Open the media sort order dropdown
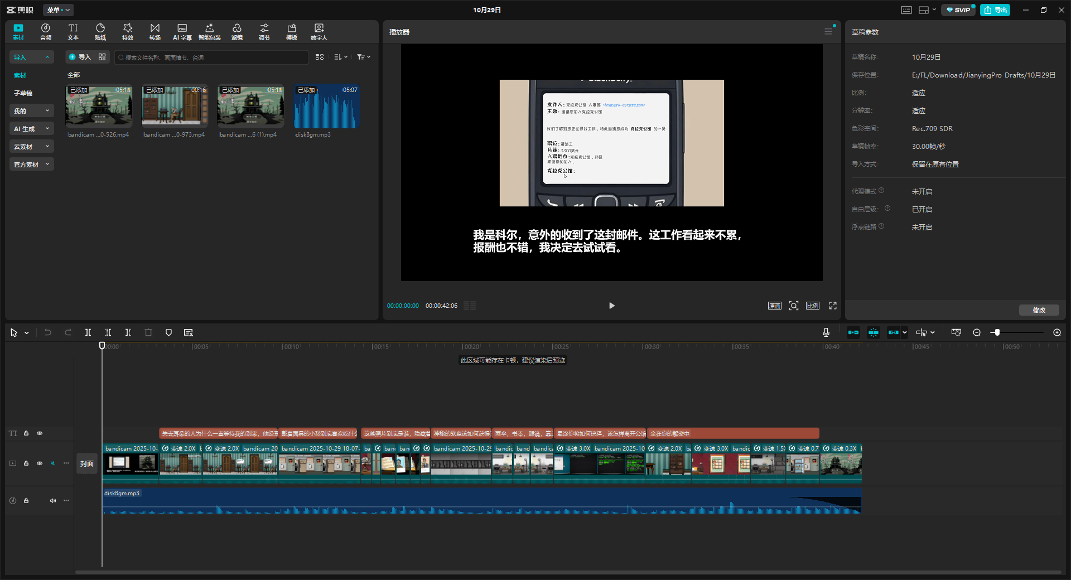The height and width of the screenshot is (580, 1071). coord(340,57)
